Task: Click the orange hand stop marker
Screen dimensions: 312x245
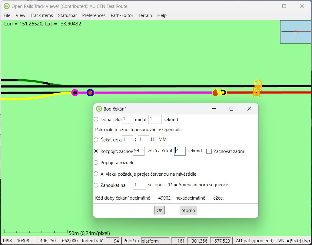Action: (x=215, y=93)
